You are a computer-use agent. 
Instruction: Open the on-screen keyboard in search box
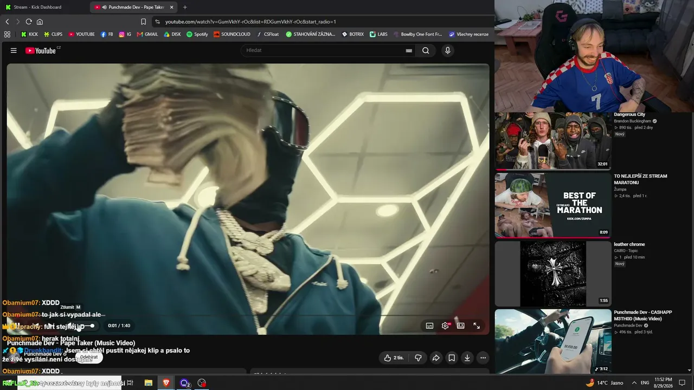pyautogui.click(x=409, y=50)
